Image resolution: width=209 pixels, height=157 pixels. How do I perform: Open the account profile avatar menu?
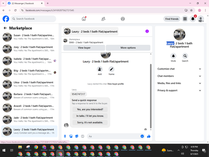pyautogui.click(x=201, y=19)
